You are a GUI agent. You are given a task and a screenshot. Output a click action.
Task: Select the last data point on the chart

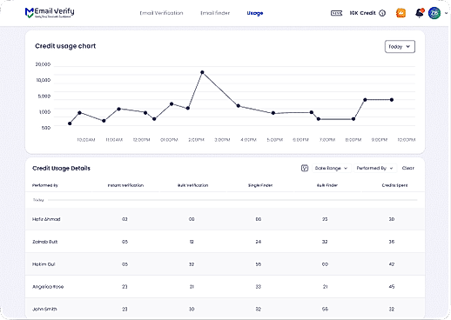392,100
